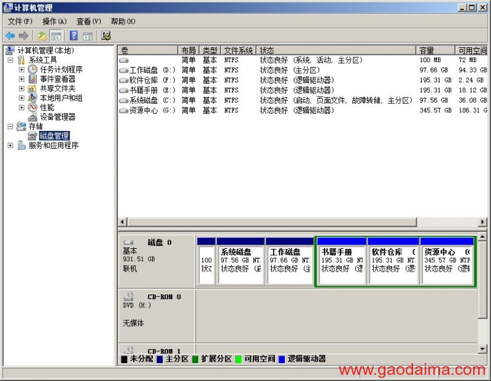Click the disk pane scroll up arrow
Image resolution: width=491 pixels, height=381 pixels.
(482, 237)
